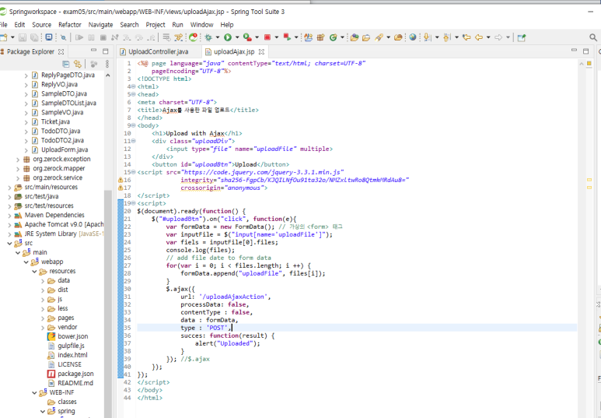Click the green Run play icon
This screenshot has height=418, width=601.
click(x=228, y=37)
